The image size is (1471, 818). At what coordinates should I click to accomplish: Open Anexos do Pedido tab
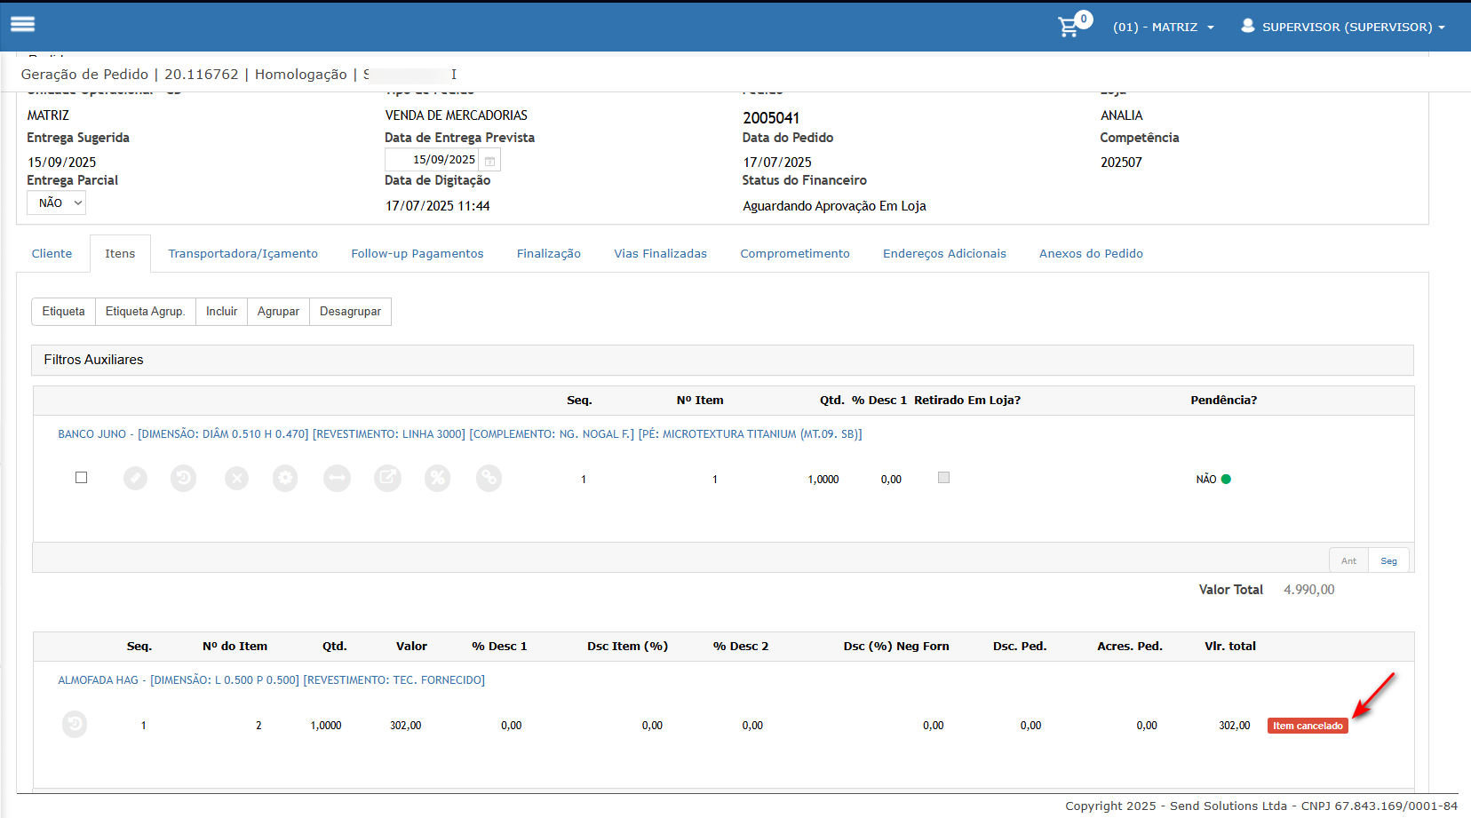tap(1091, 254)
